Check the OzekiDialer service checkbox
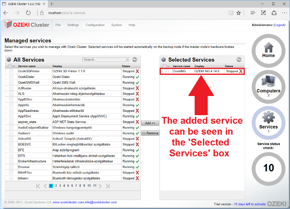Viewport: 290px width, 209px height. pyautogui.click(x=11, y=77)
